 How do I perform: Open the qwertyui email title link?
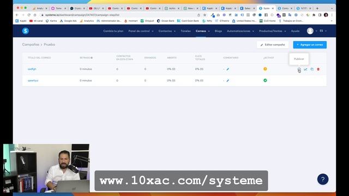33,81
